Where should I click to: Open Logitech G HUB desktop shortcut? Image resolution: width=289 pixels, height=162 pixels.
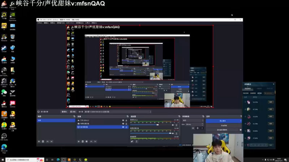point(13,5)
